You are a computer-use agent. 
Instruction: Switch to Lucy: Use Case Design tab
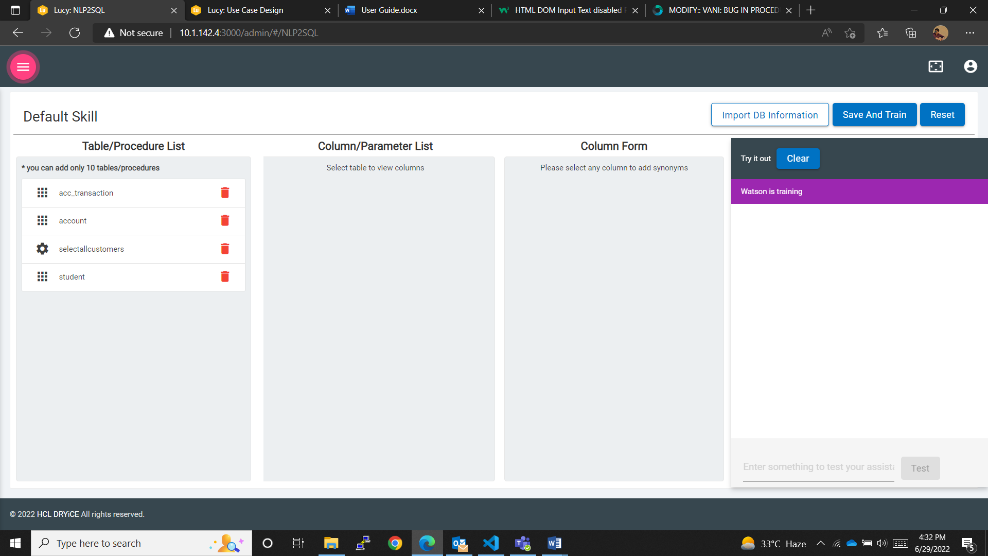pyautogui.click(x=245, y=10)
